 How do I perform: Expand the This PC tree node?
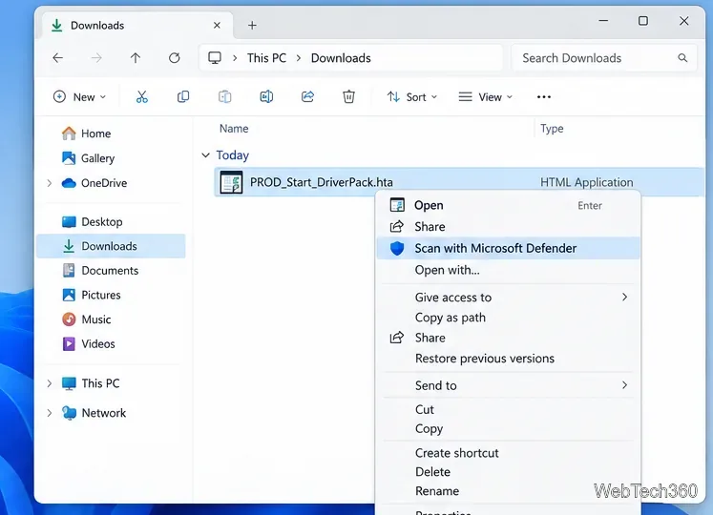coord(49,383)
